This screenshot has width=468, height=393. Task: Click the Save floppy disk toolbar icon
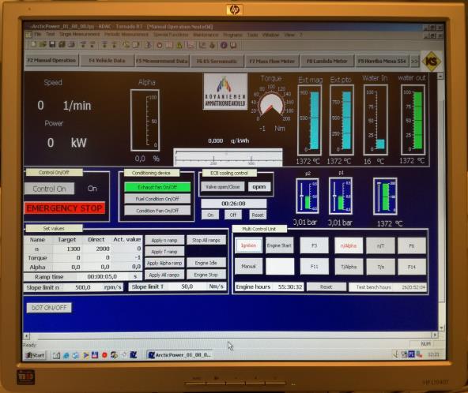tap(52, 45)
